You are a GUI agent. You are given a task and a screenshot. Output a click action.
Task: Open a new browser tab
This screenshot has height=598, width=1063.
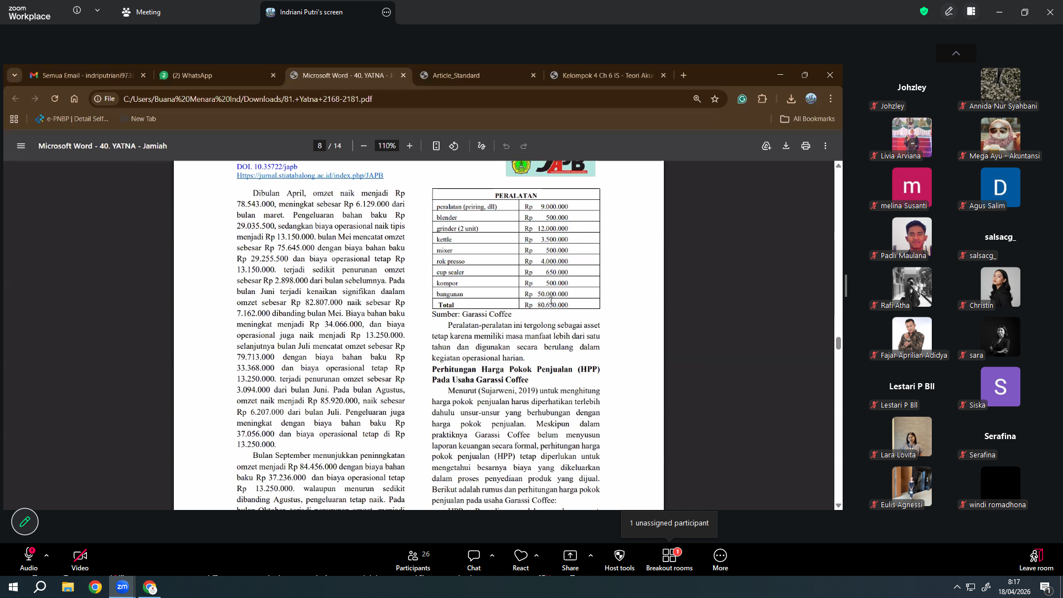(x=683, y=75)
